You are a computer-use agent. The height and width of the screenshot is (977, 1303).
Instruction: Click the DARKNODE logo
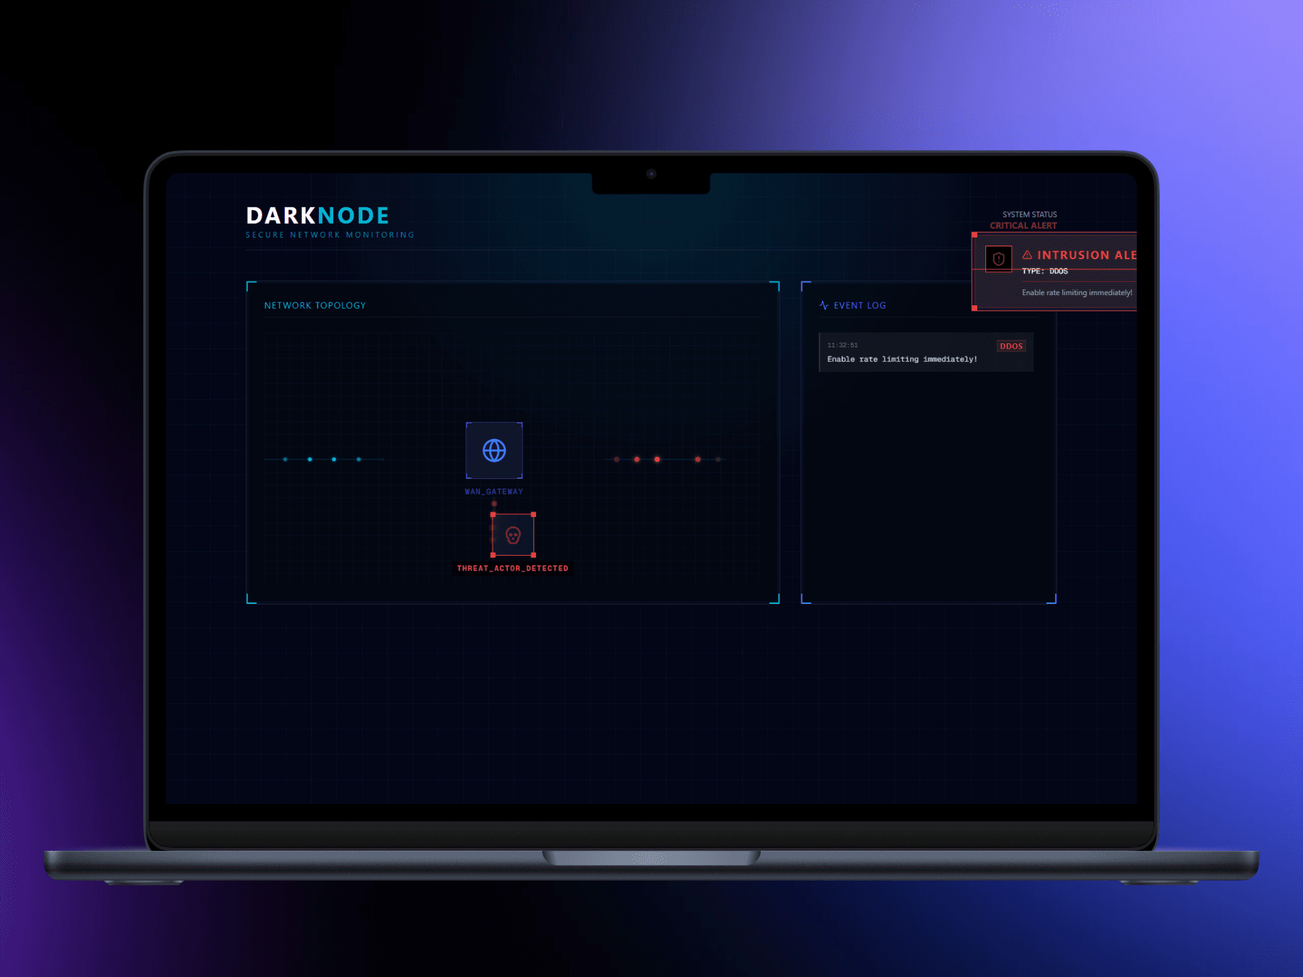point(318,216)
